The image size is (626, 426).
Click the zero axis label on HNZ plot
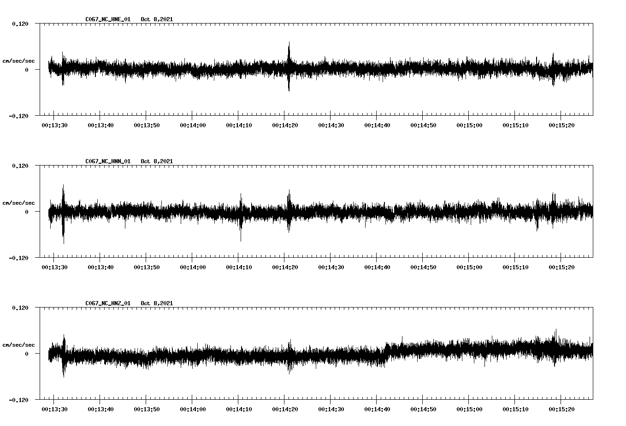pyautogui.click(x=27, y=354)
